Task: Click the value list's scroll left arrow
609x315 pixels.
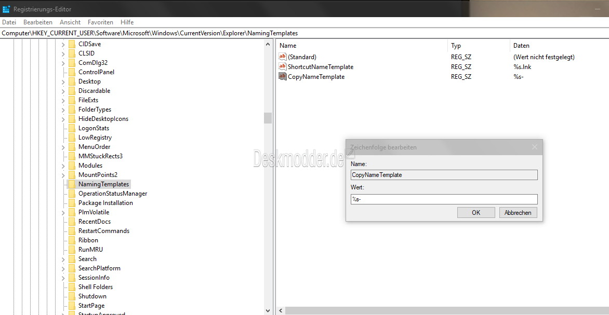Action: point(281,311)
